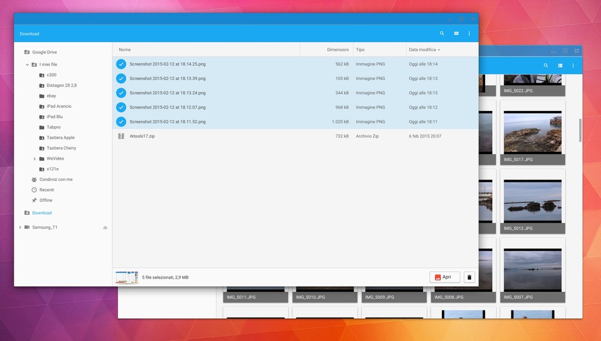
Task: Open the iPad Arancio folder
Action: tap(59, 106)
